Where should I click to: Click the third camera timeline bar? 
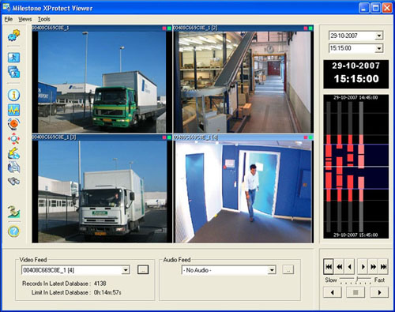coord(350,167)
